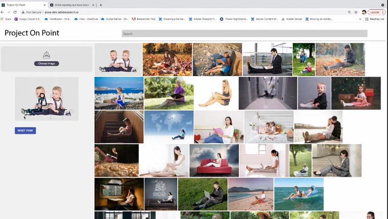
Task: Open the man with laptop under tree thumbnail
Action: pyautogui.click(x=340, y=59)
